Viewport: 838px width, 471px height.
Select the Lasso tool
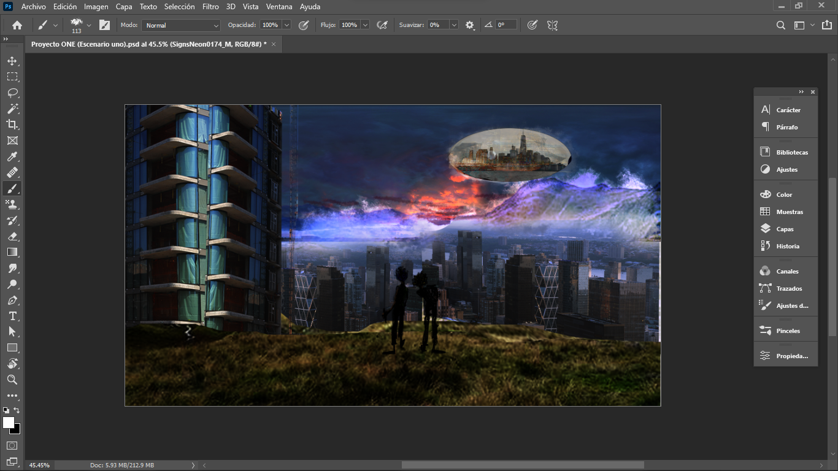(x=12, y=93)
